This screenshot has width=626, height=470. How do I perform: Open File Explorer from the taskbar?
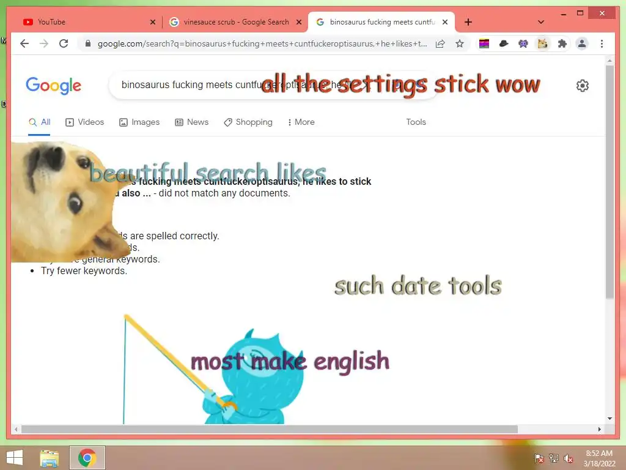click(x=50, y=458)
